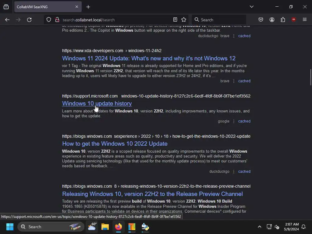
Task: Open the weather widget showing 60°
Action: (x=92, y=227)
